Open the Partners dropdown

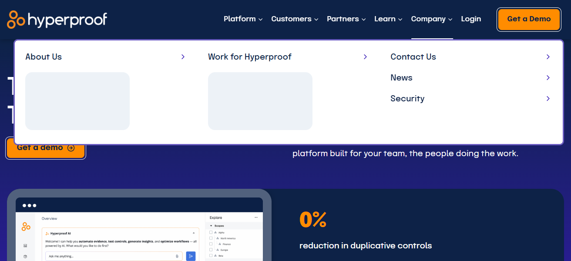click(346, 19)
